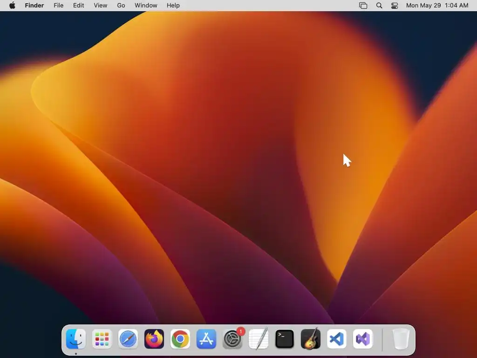This screenshot has width=477, height=358.
Task: Open Google Chrome from the Dock
Action: (x=180, y=339)
